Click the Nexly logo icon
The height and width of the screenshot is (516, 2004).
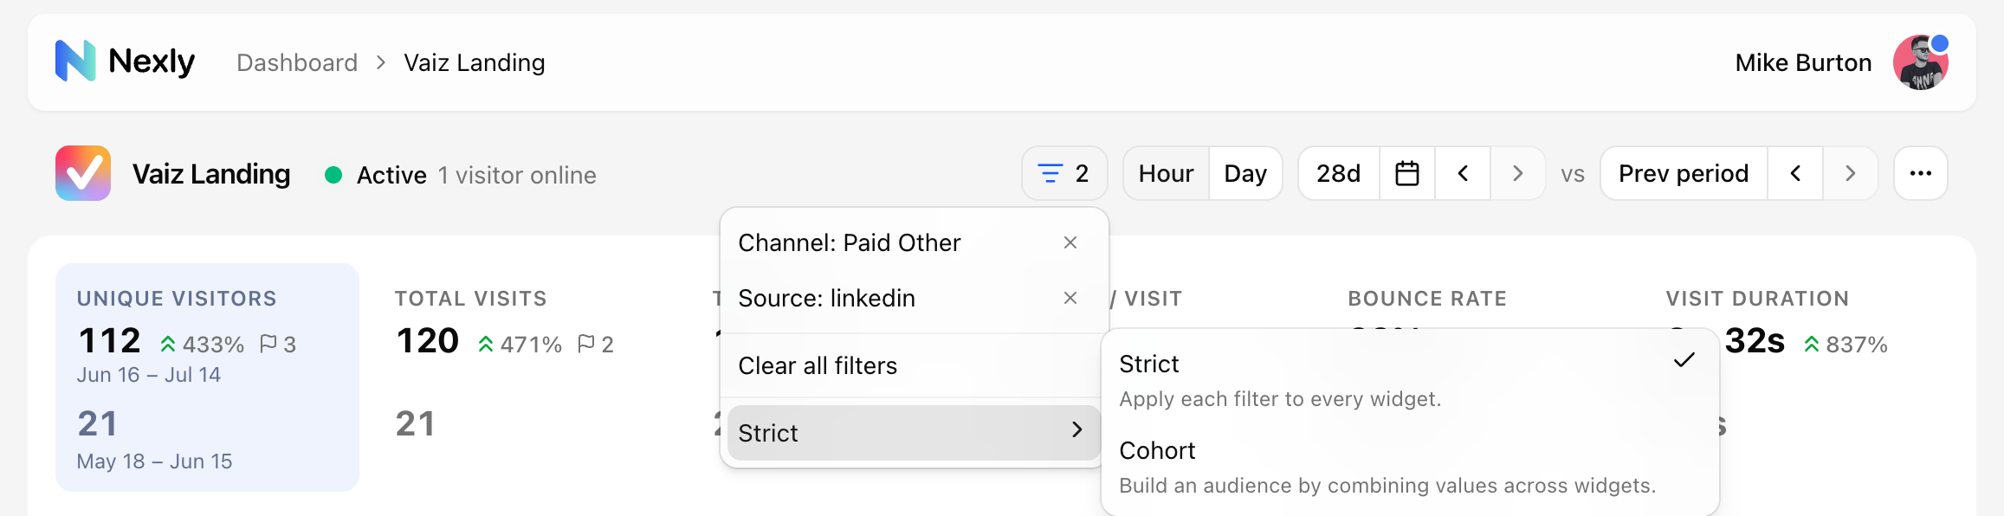pyautogui.click(x=75, y=61)
